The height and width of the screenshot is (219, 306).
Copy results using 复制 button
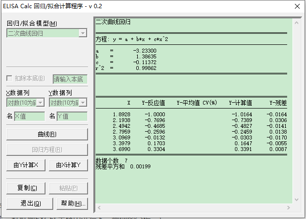tap(26, 188)
